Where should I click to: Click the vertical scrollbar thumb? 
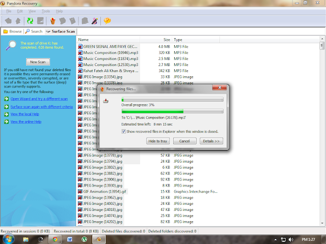(322, 46)
